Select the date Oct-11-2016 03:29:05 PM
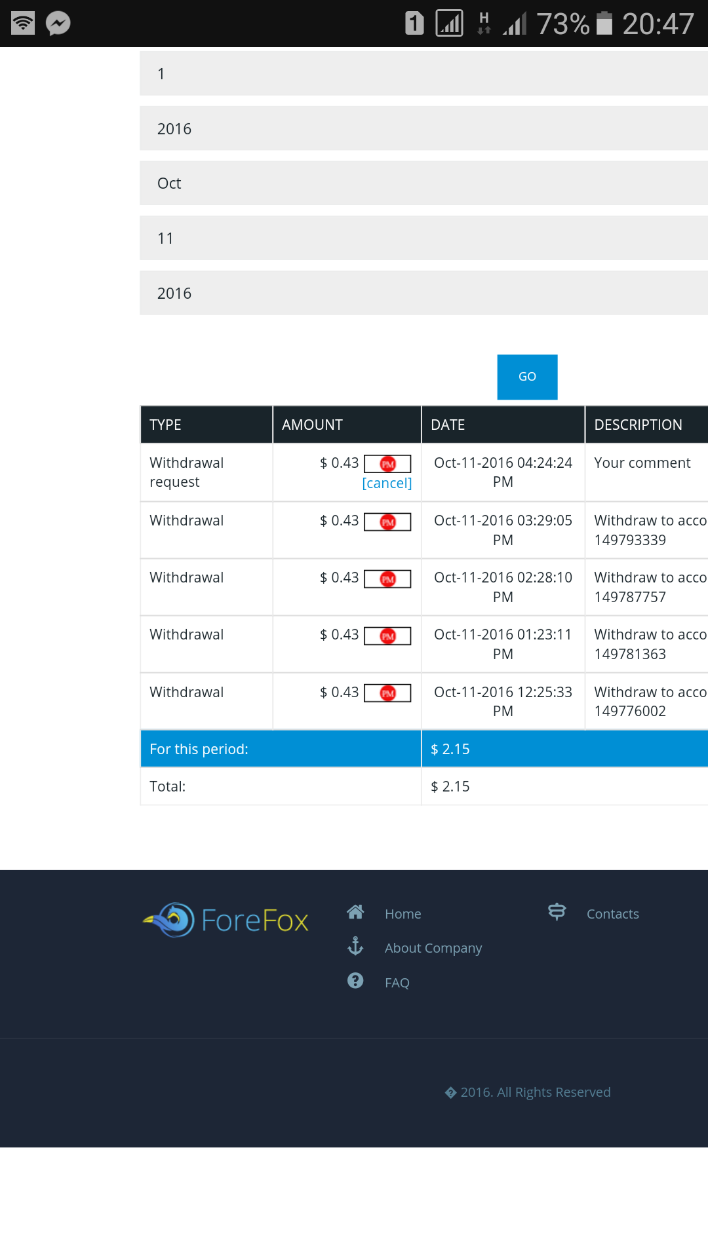This screenshot has height=1258, width=708. point(503,530)
